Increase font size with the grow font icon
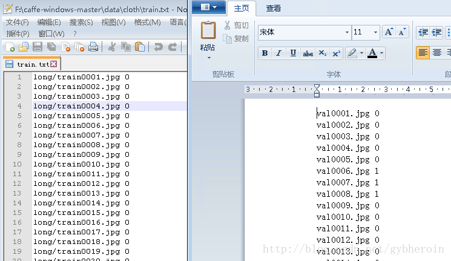Viewport: 451px width, 261px height. (389, 32)
